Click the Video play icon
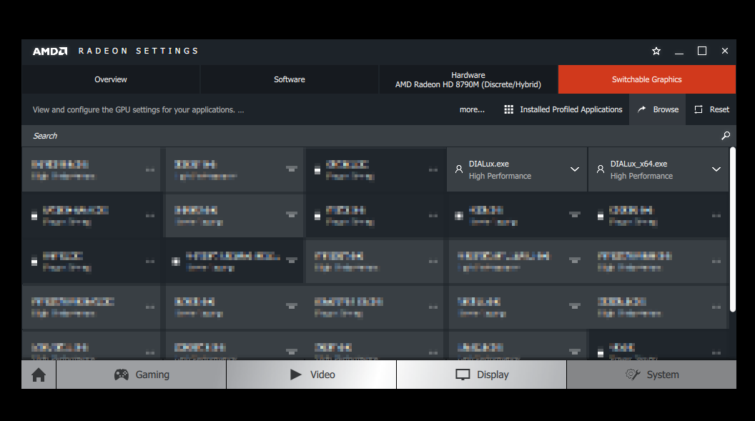This screenshot has width=755, height=421. (296, 375)
